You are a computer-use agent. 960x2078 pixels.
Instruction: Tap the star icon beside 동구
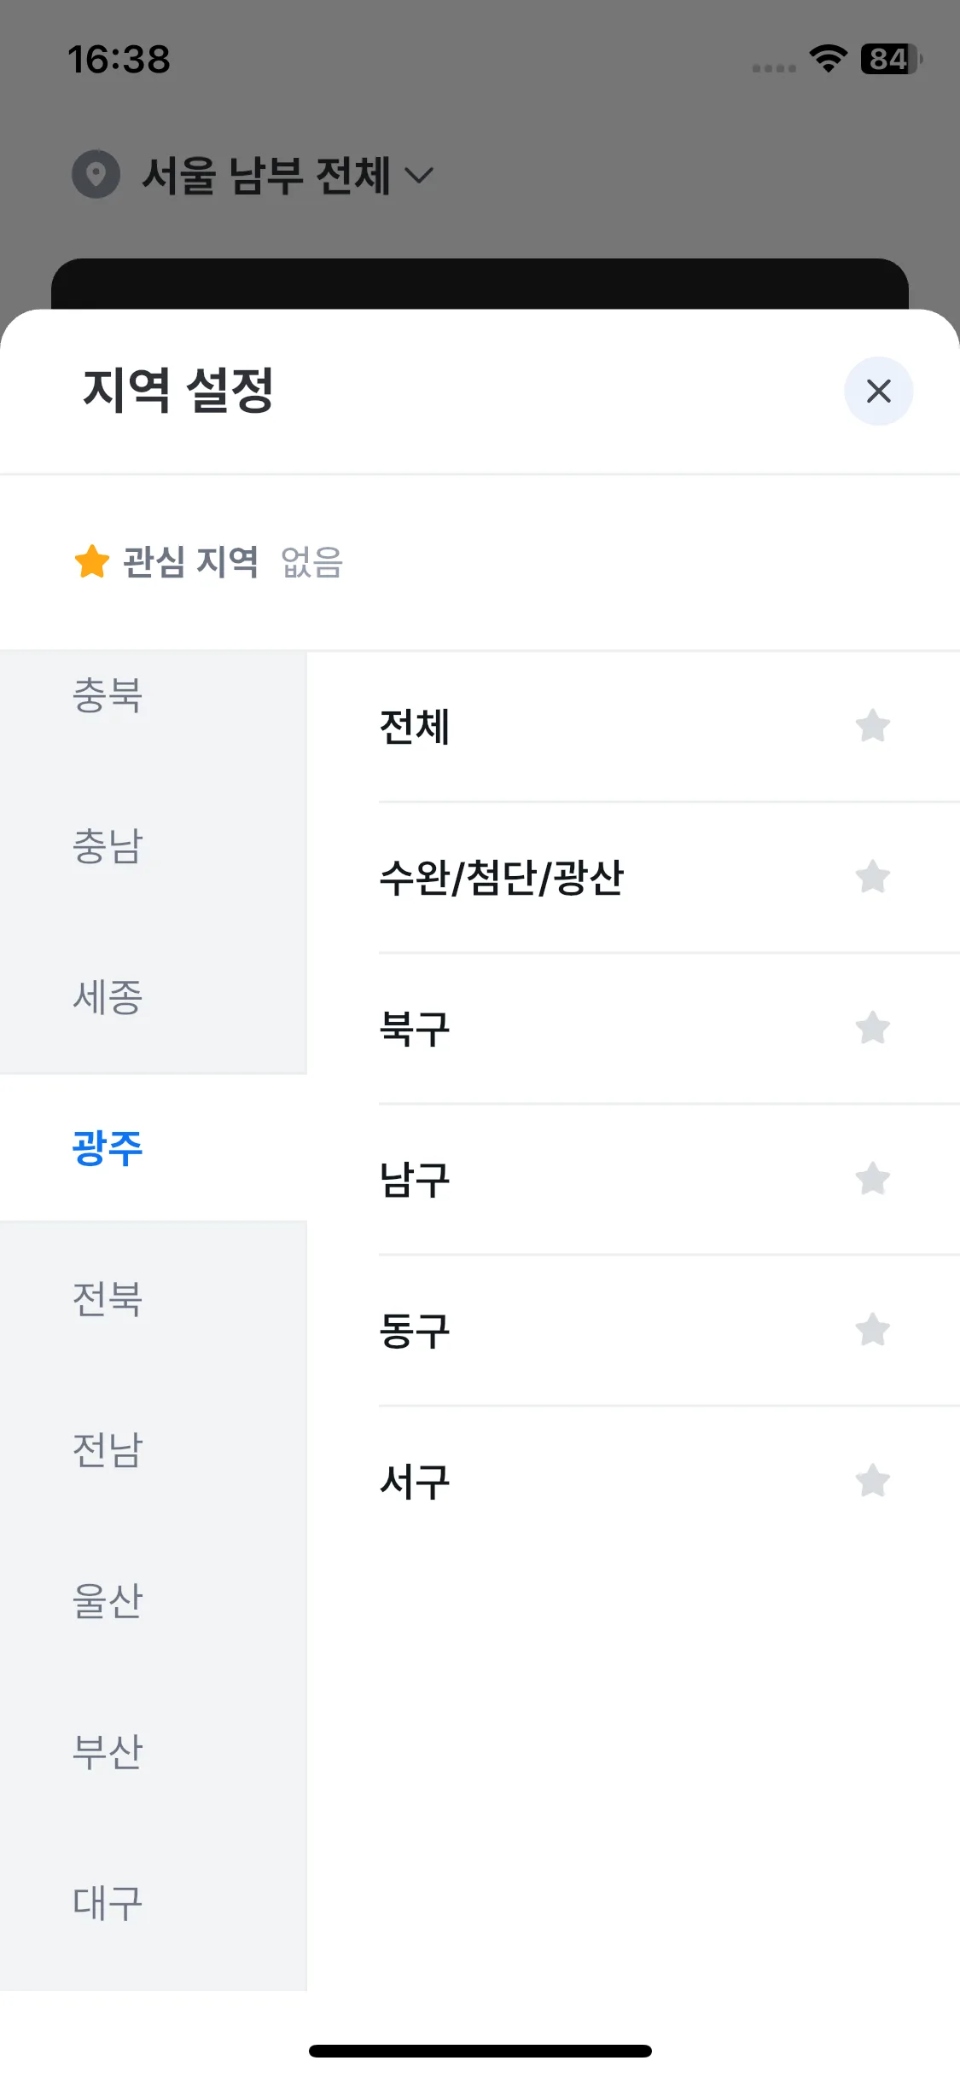[873, 1330]
